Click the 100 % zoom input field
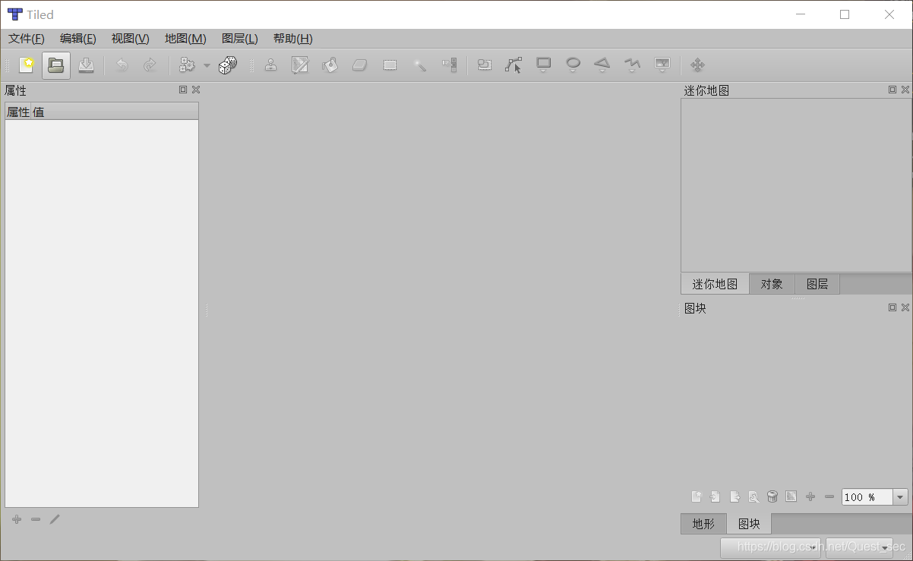Image resolution: width=913 pixels, height=561 pixels. (867, 497)
